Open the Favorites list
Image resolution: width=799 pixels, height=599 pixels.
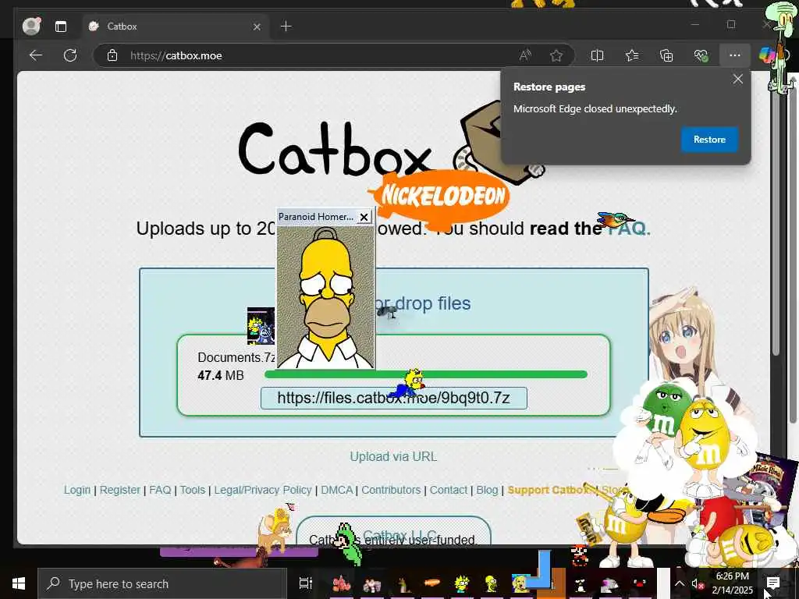(x=632, y=55)
